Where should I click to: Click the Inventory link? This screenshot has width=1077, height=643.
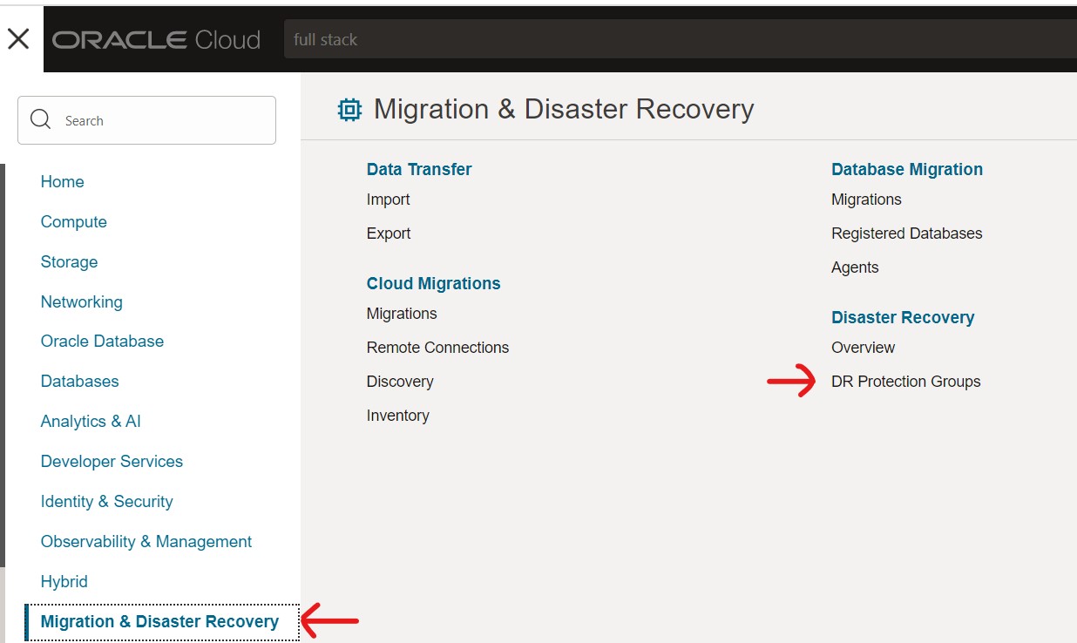[397, 415]
